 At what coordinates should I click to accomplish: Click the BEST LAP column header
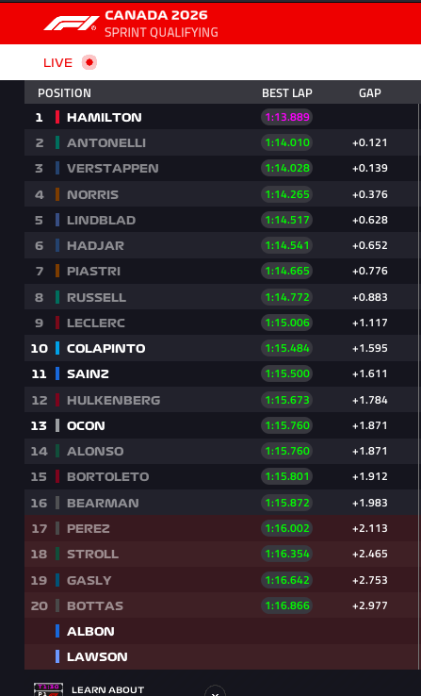pos(286,92)
